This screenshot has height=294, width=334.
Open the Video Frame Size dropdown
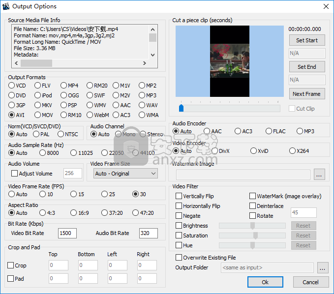125,174
